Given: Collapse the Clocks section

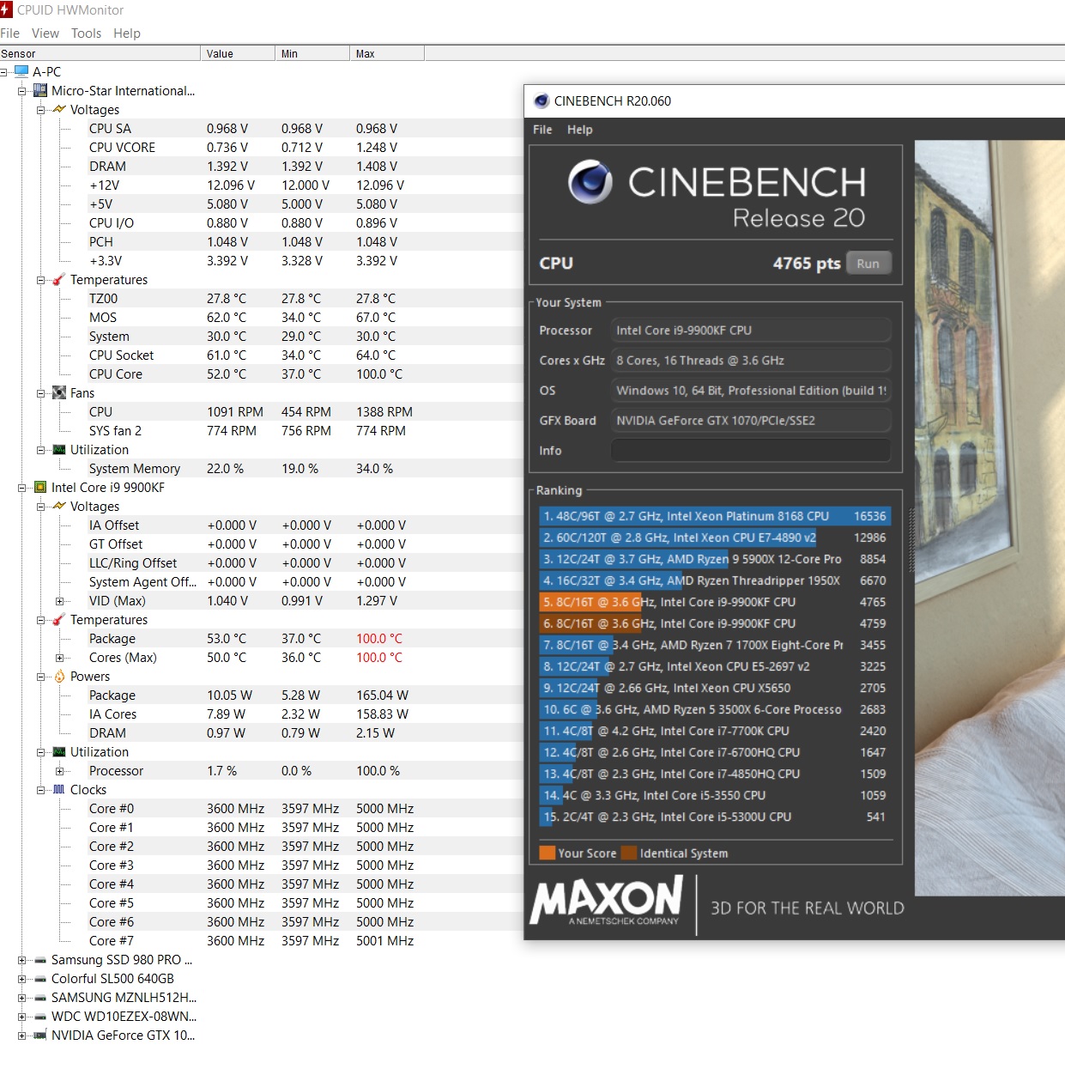Looking at the screenshot, I should click(41, 790).
